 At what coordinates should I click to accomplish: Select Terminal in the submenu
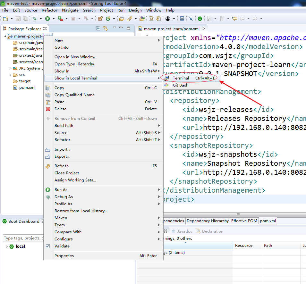191,78
